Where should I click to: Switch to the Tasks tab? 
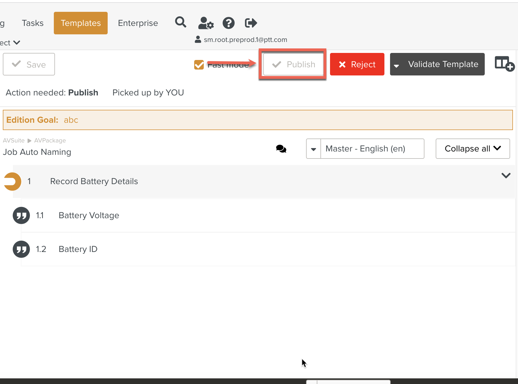click(33, 23)
